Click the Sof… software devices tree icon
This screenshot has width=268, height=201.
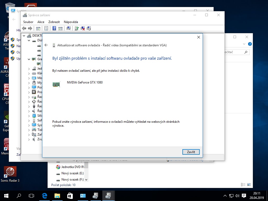(x=34, y=120)
